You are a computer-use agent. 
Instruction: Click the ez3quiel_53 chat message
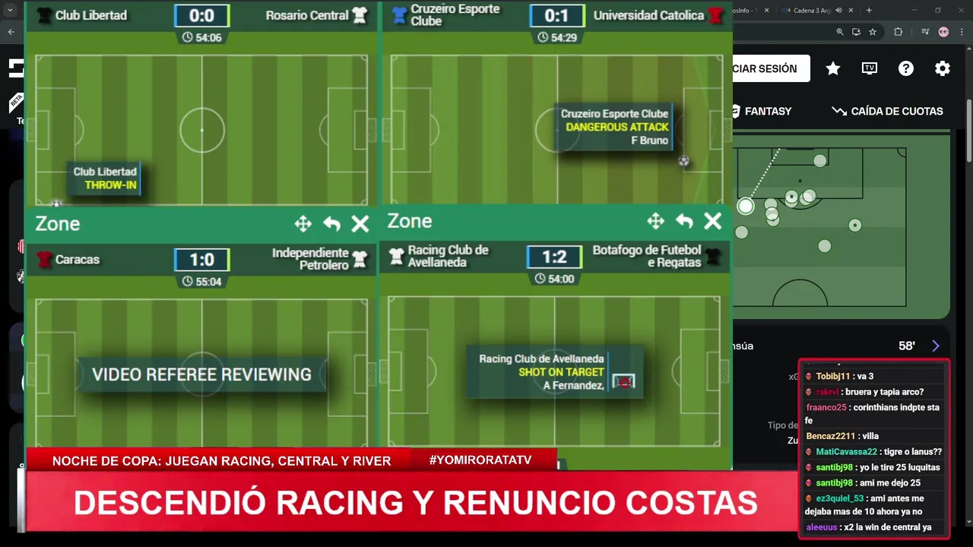(x=873, y=504)
